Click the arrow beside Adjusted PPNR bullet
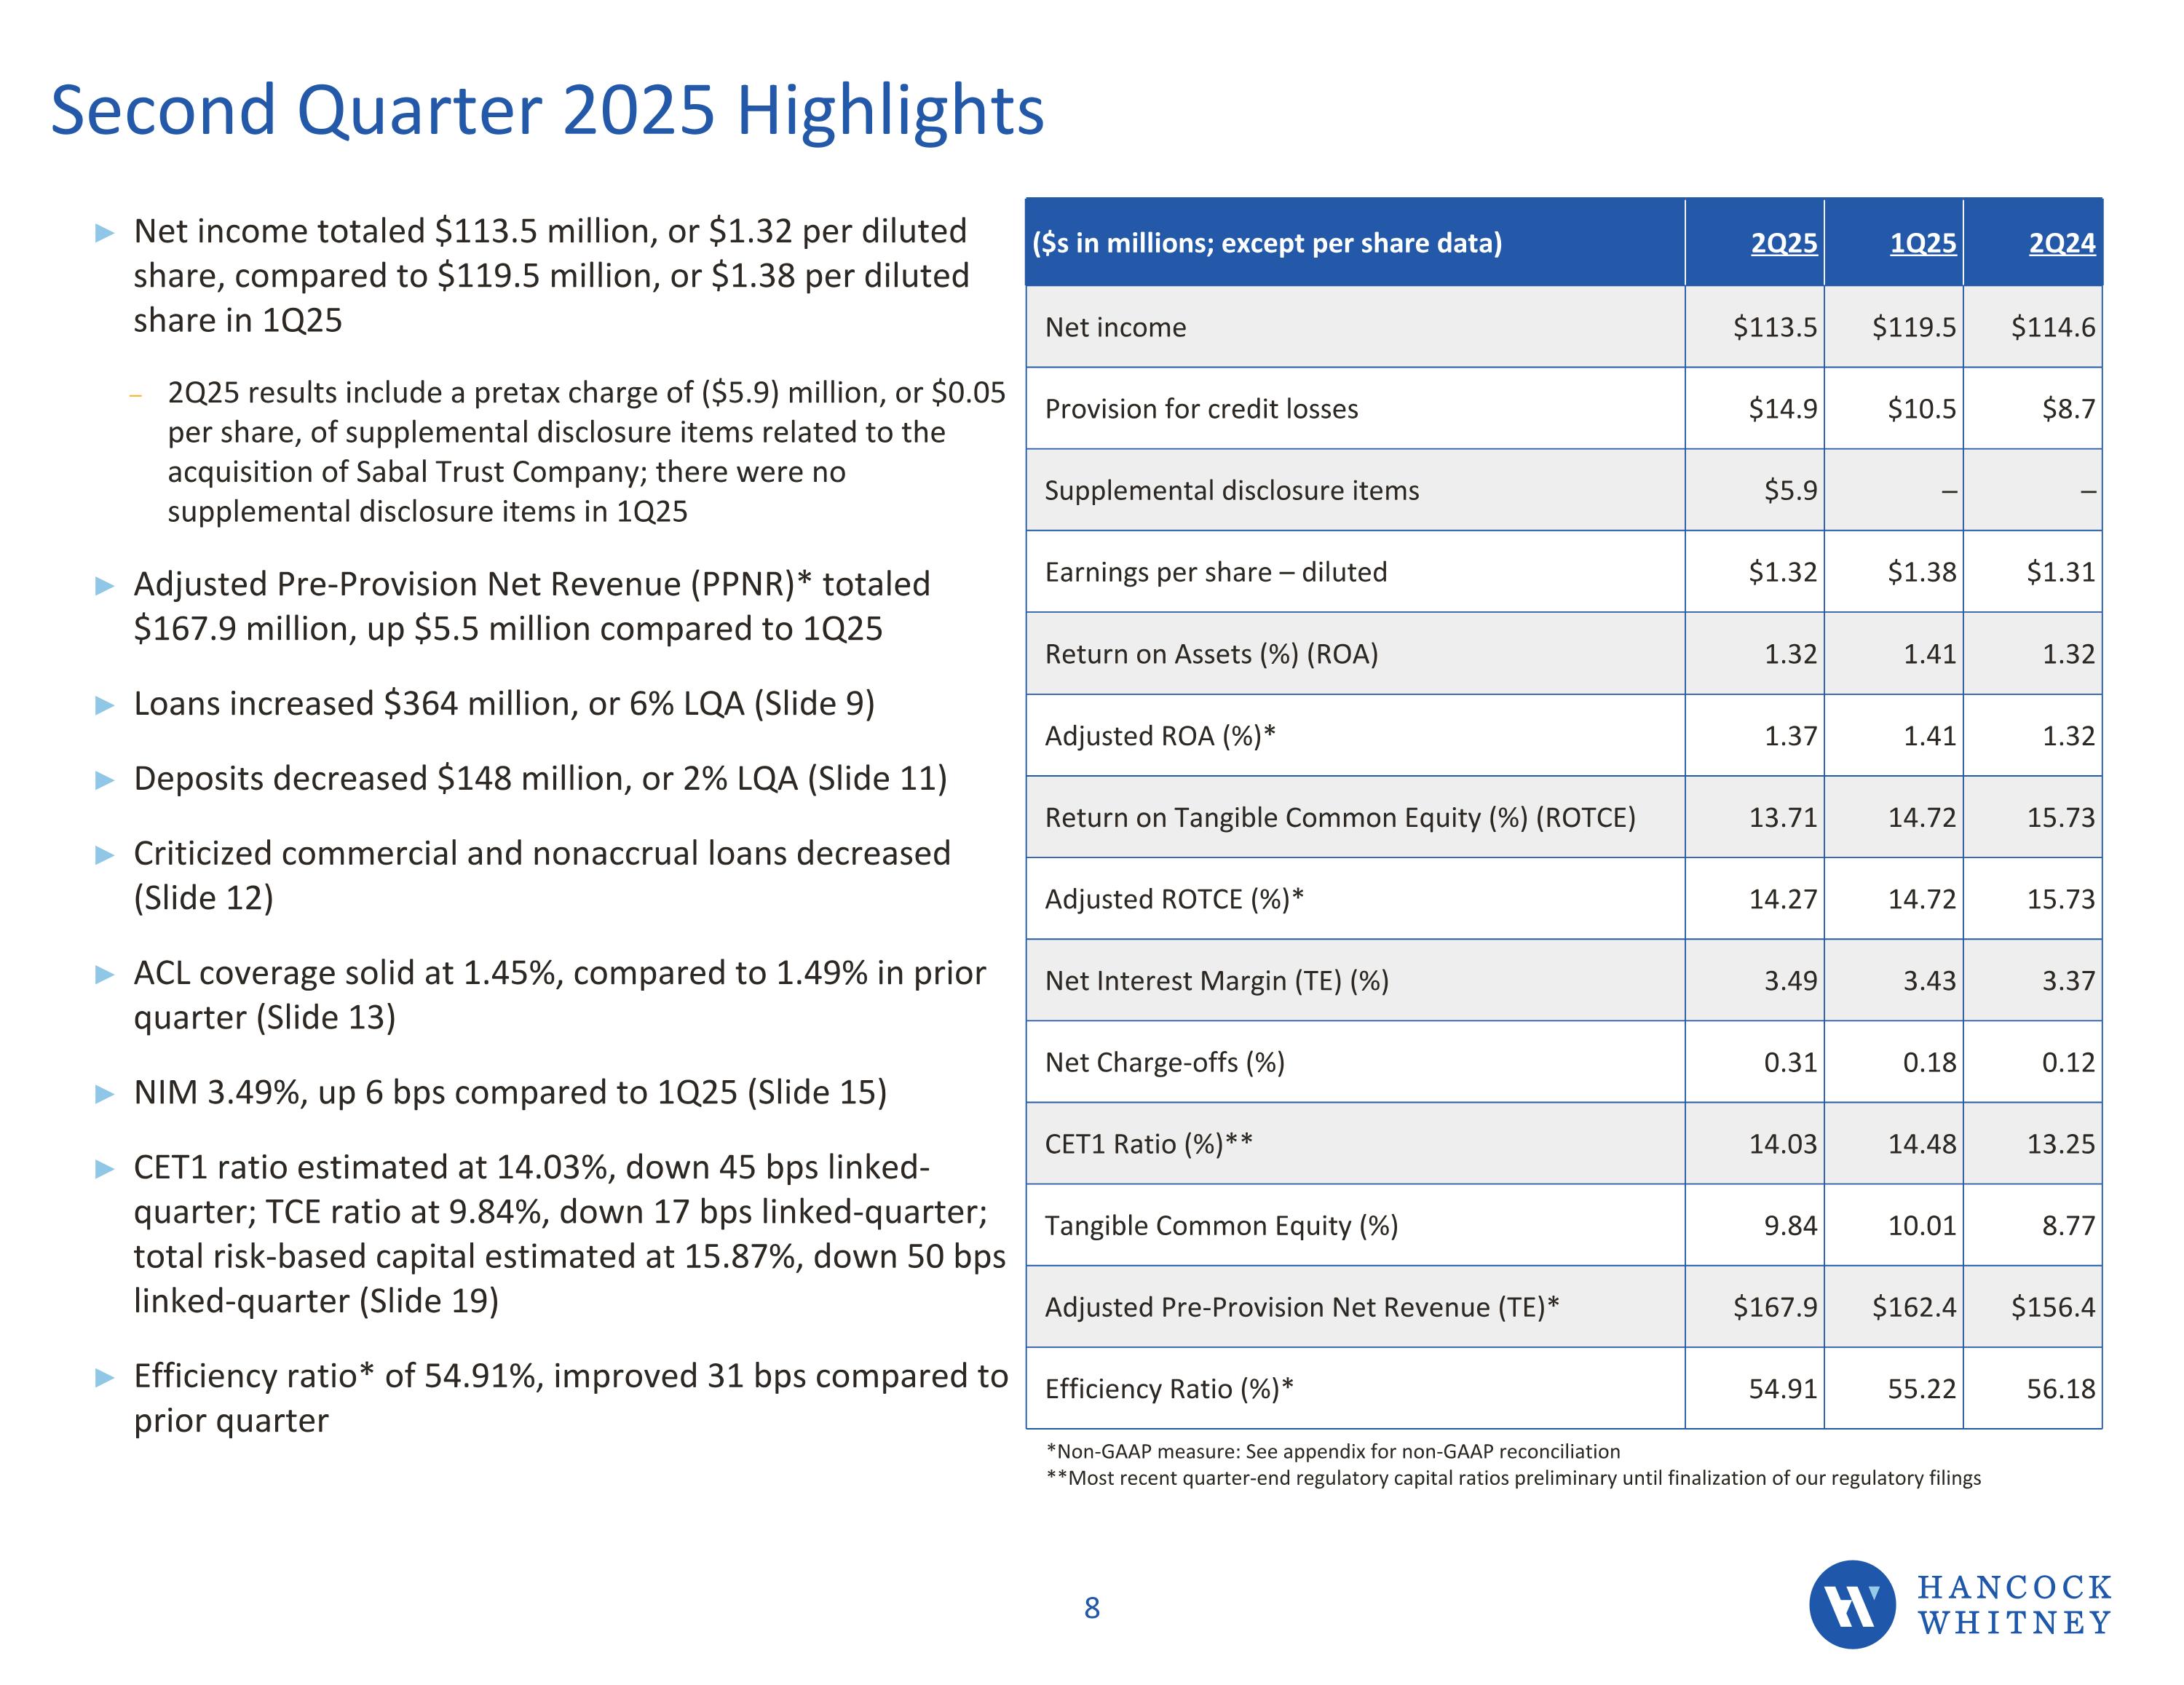 (105, 586)
